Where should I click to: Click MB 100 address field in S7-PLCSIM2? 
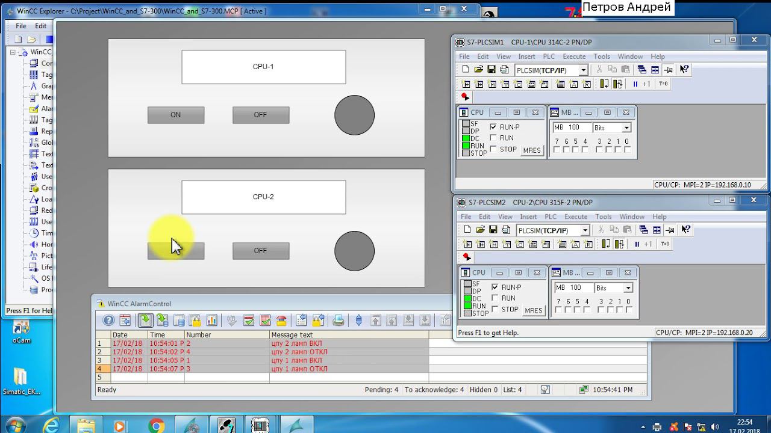[x=575, y=287]
